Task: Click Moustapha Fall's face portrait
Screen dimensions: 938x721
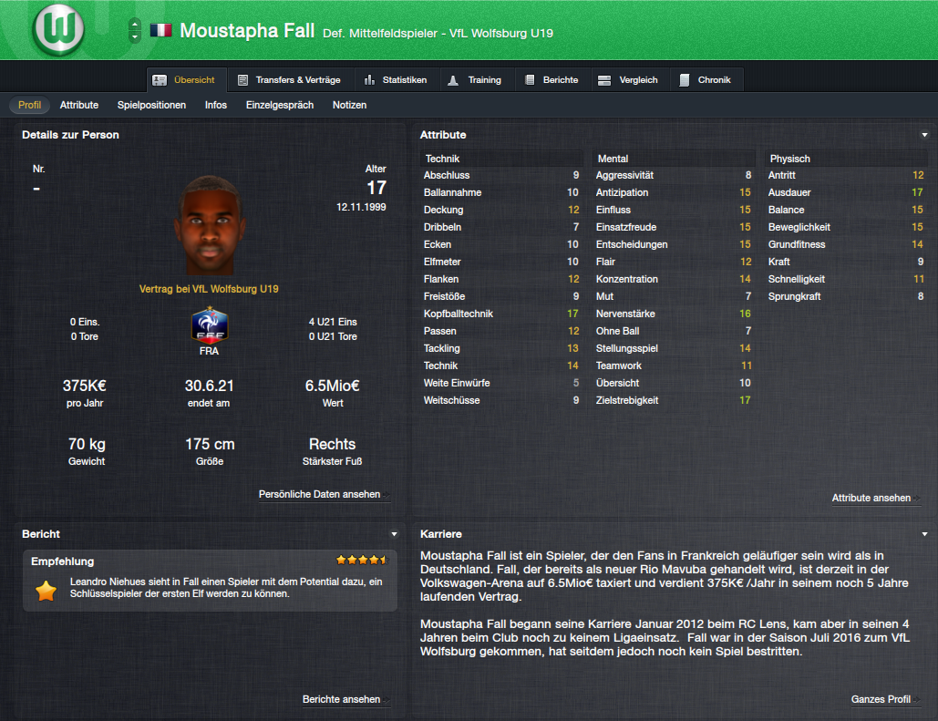Action: click(210, 225)
